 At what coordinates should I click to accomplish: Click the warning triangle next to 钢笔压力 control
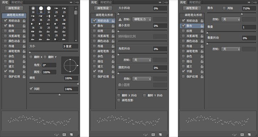coord(120,19)
